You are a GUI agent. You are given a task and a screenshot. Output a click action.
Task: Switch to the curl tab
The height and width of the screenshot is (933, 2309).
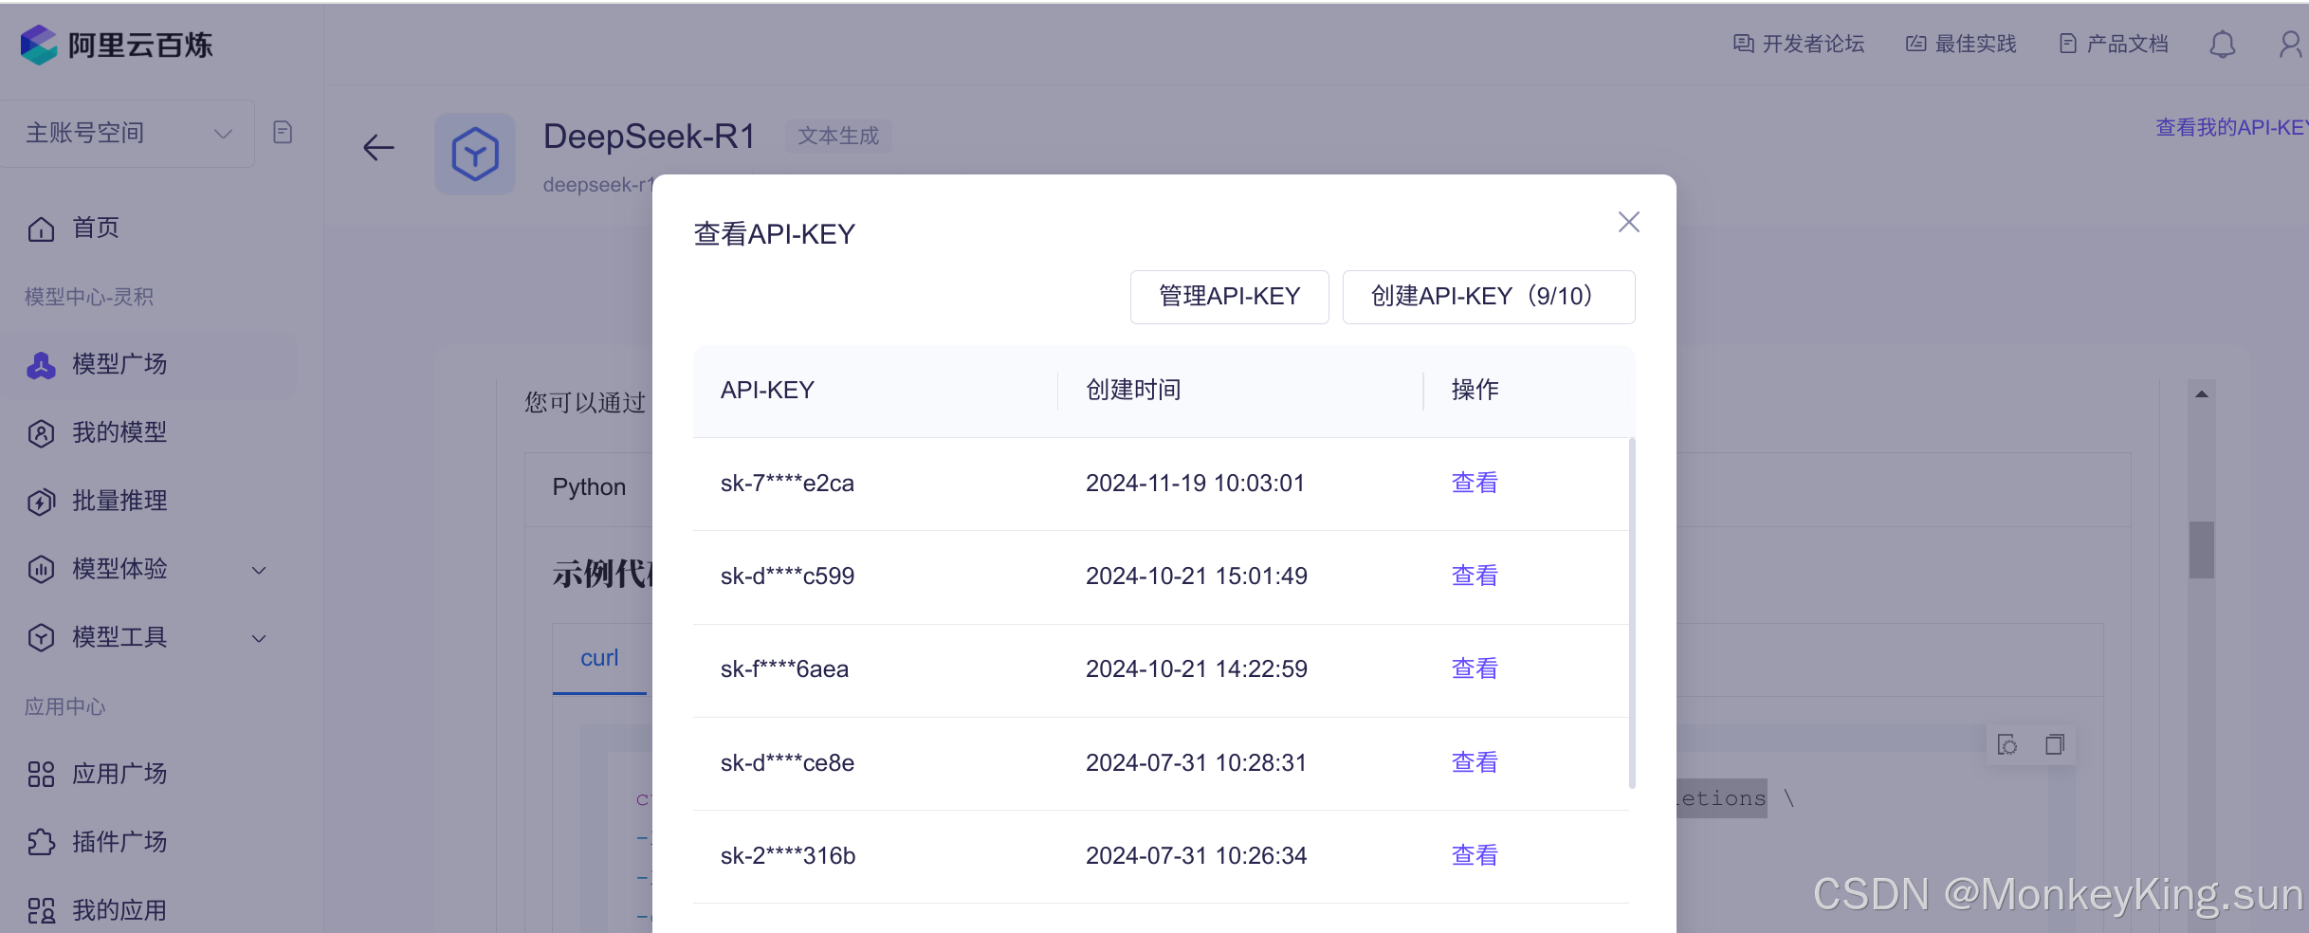point(599,658)
